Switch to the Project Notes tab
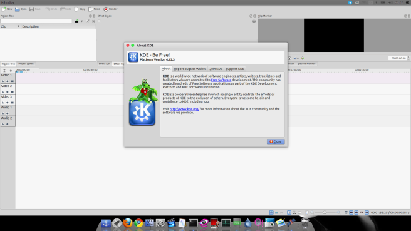This screenshot has width=411, height=231. (x=26, y=64)
